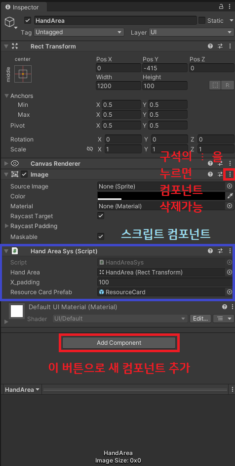Image resolution: width=235 pixels, height=466 pixels.
Task: Open Resource Card Prefab object picker
Action: (x=230, y=292)
